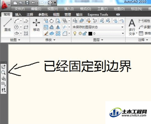This screenshot has width=151, height=124.
Task: Click the Camera tool in left toolbar
Action: [3, 84]
